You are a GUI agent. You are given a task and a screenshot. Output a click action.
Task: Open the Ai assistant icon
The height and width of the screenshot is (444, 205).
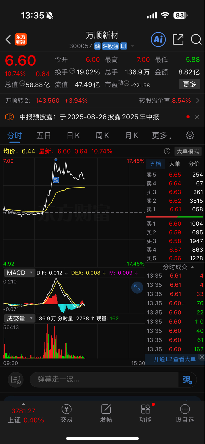[158, 39]
